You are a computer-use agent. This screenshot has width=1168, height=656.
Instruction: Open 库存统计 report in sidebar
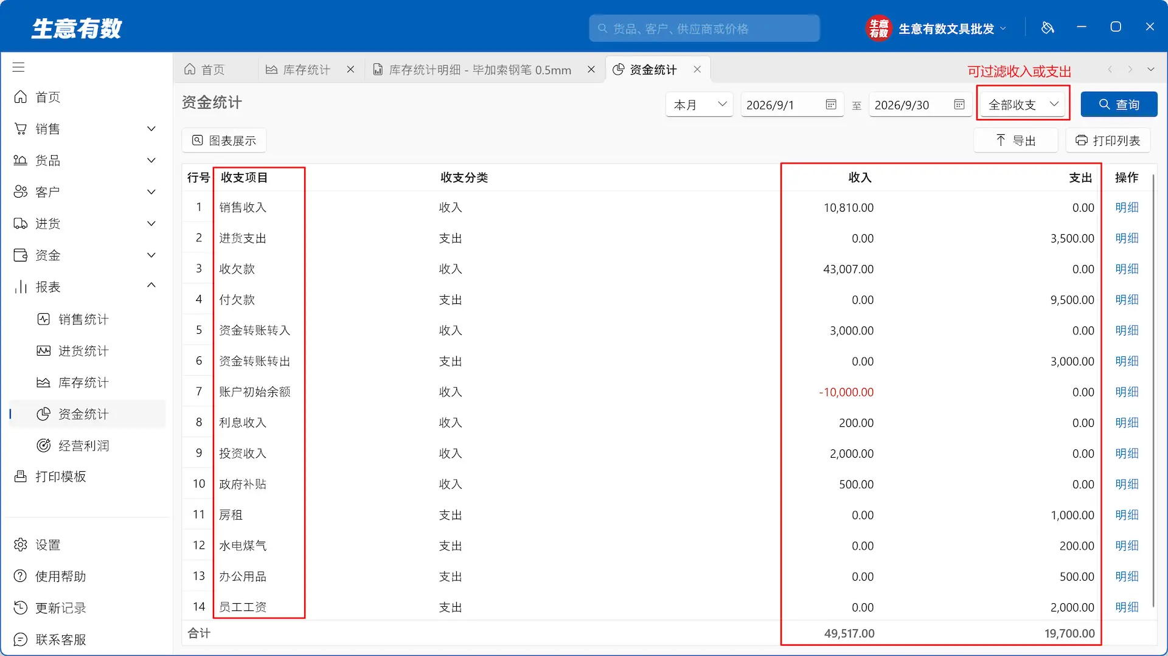[87, 382]
